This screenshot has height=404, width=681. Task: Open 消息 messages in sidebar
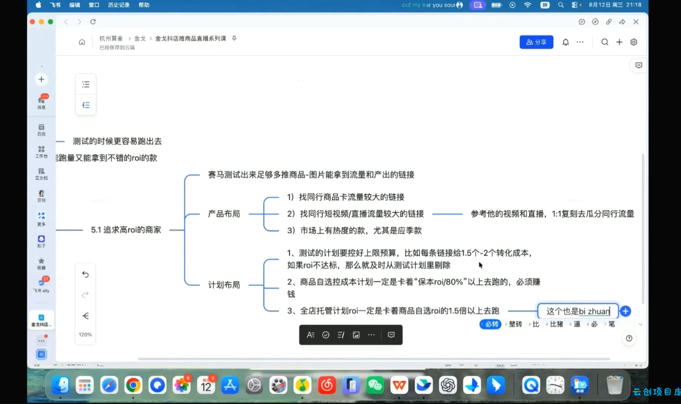point(41,102)
